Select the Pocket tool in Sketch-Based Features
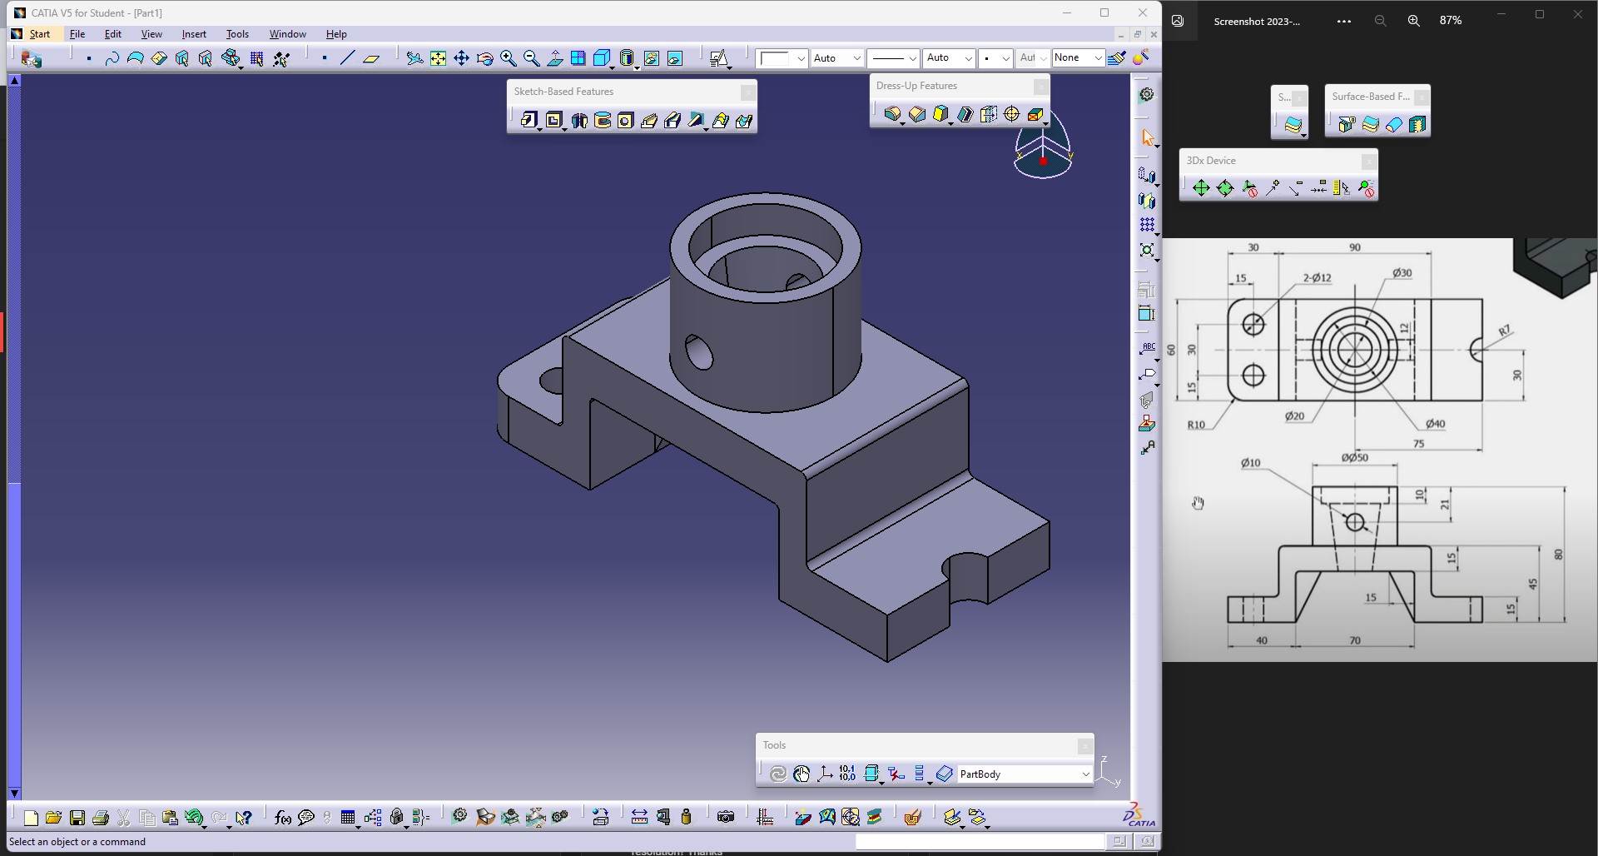1598x856 pixels. pos(553,120)
